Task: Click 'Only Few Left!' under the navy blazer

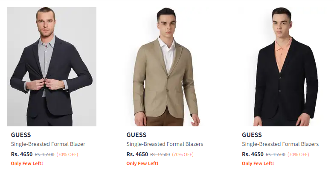Action: (27, 163)
